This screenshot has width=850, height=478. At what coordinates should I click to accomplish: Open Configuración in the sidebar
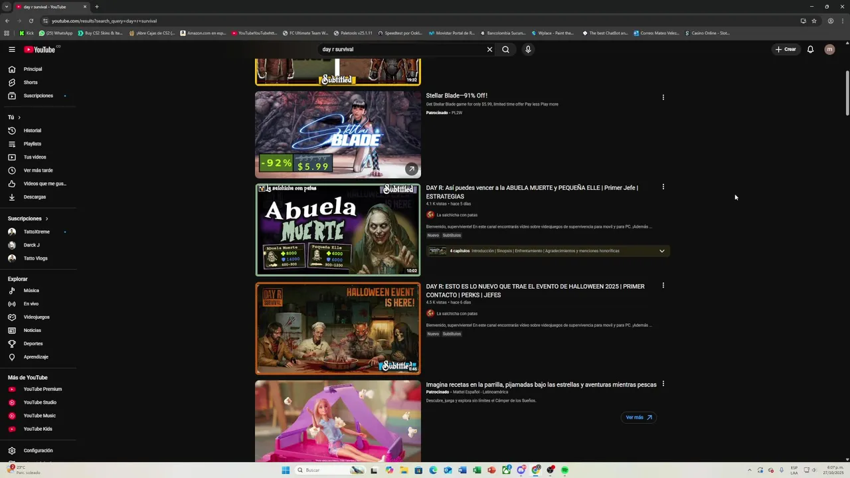[39, 451]
